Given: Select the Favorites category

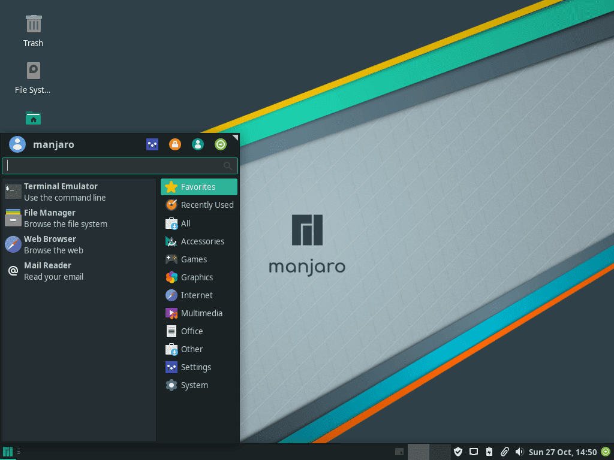Looking at the screenshot, I should pyautogui.click(x=198, y=187).
